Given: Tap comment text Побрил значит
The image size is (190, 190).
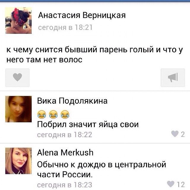Looking at the screenshot, I should 88,124.
